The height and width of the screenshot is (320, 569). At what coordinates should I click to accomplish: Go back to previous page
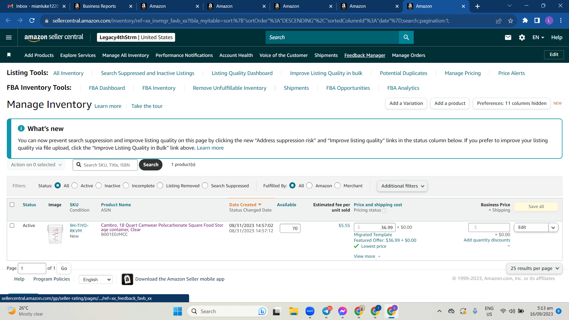(x=8, y=20)
